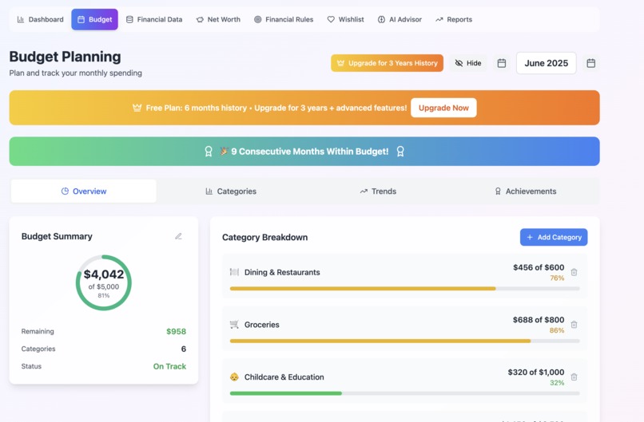644x422 pixels.
Task: Click calendar icon left of June 2025
Action: (502, 63)
